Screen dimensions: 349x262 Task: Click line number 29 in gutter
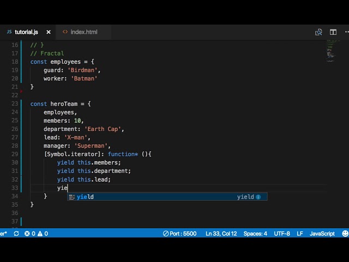(15, 154)
